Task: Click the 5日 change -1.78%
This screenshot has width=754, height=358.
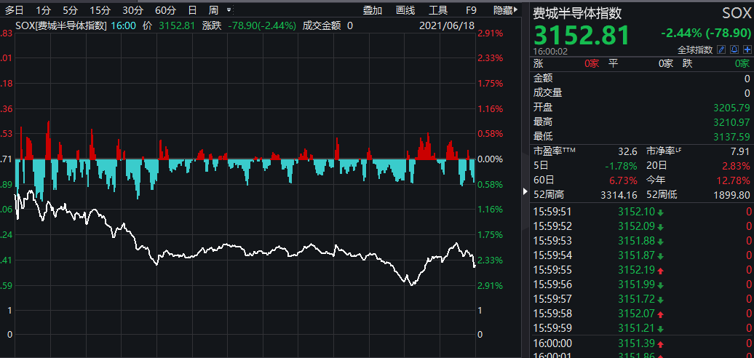Action: tap(621, 166)
